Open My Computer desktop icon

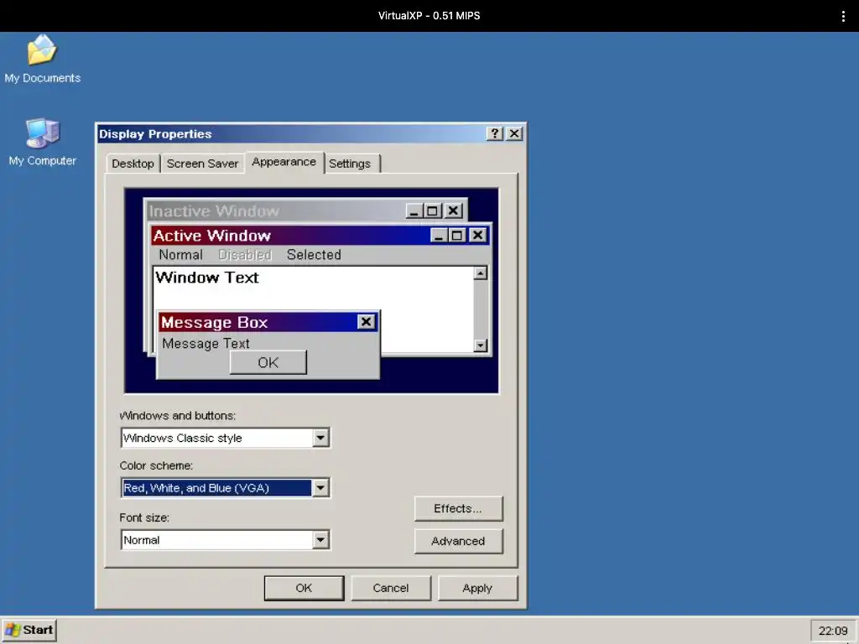[x=42, y=142]
